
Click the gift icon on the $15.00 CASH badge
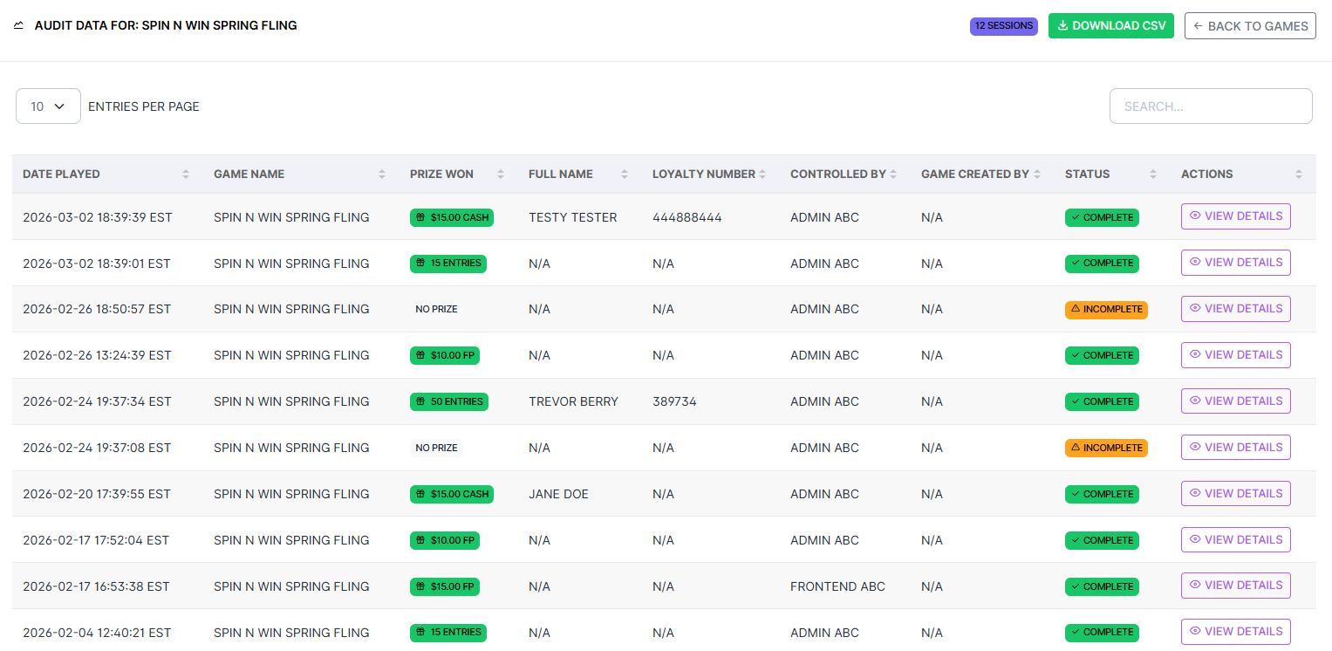pyautogui.click(x=420, y=217)
